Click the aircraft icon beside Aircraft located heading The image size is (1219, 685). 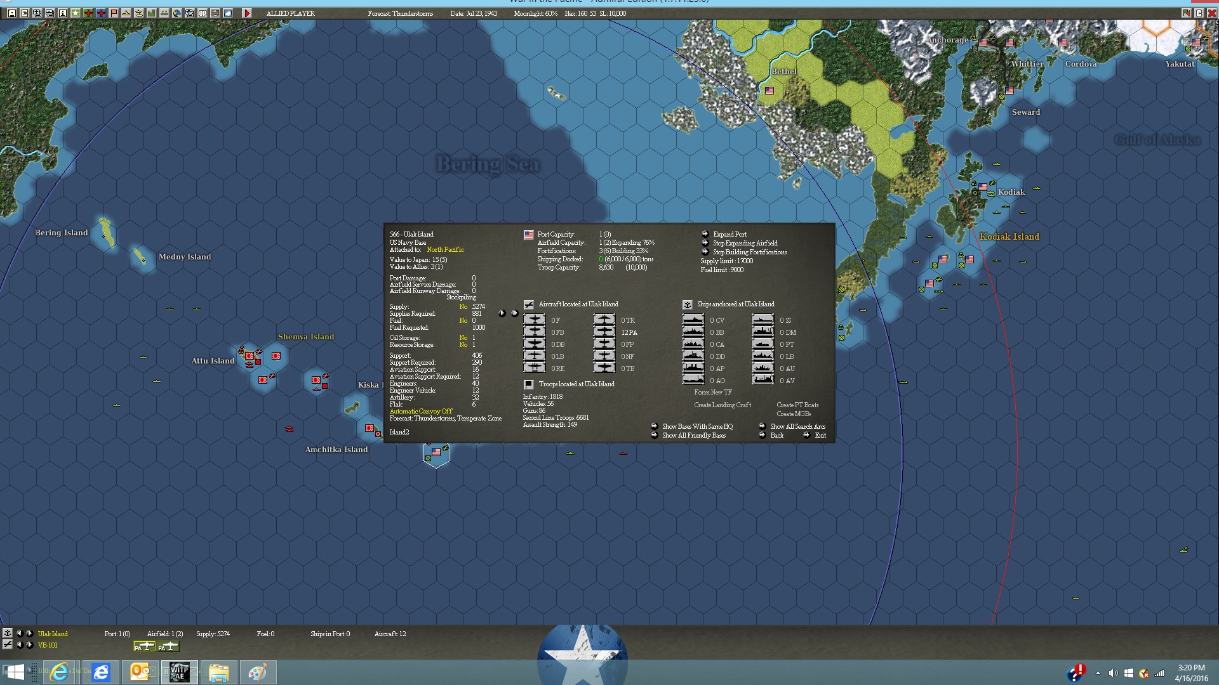[x=528, y=304]
